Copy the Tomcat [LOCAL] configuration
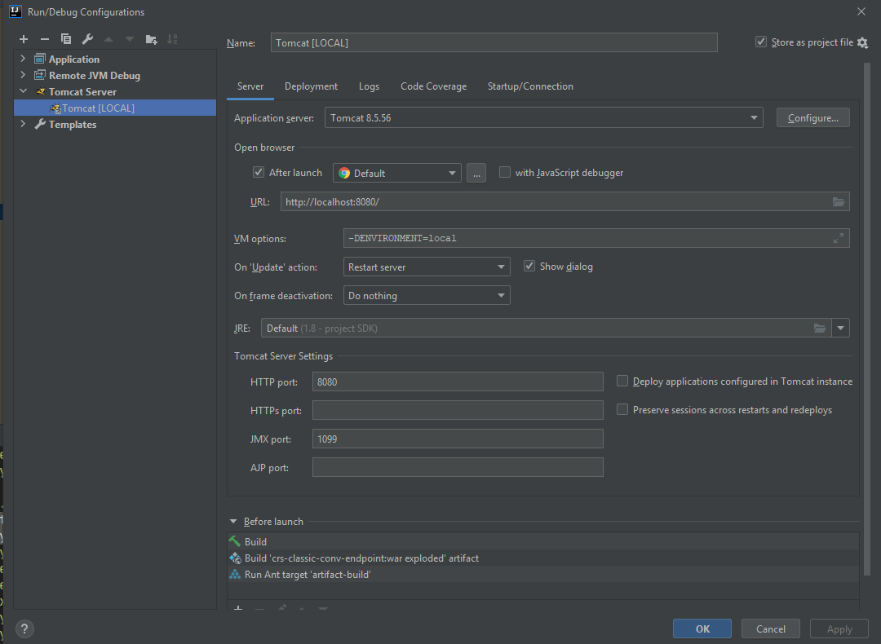 [65, 38]
